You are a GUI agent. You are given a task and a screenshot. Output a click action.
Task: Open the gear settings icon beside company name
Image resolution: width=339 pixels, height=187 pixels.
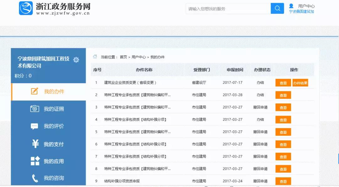[76, 60]
